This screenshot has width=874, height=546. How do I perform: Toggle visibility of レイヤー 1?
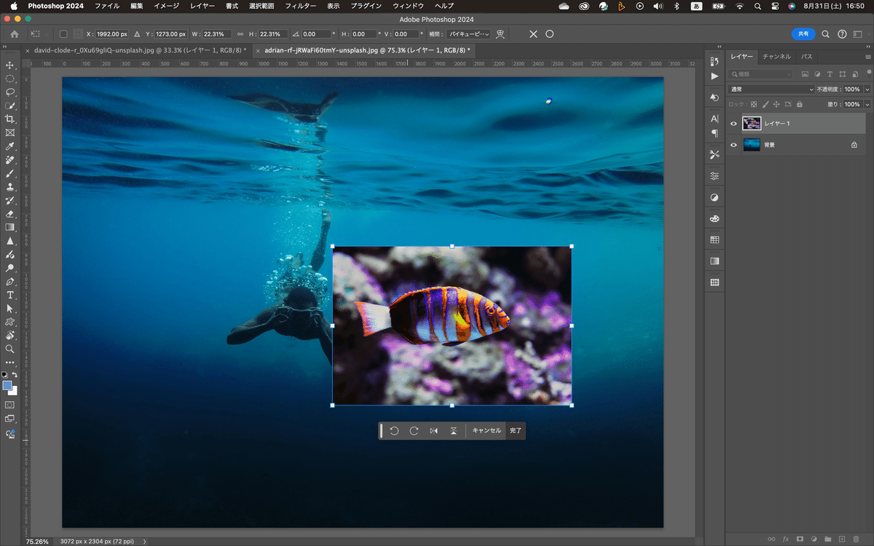point(733,123)
